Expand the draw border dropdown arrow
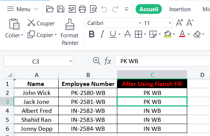 click(x=160, y=34)
